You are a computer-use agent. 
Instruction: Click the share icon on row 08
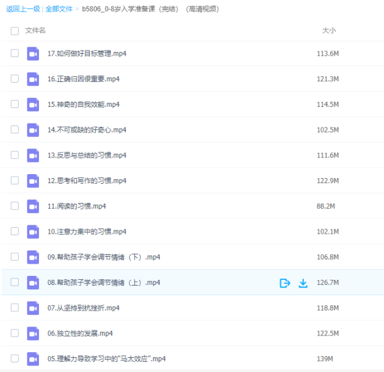coord(285,283)
